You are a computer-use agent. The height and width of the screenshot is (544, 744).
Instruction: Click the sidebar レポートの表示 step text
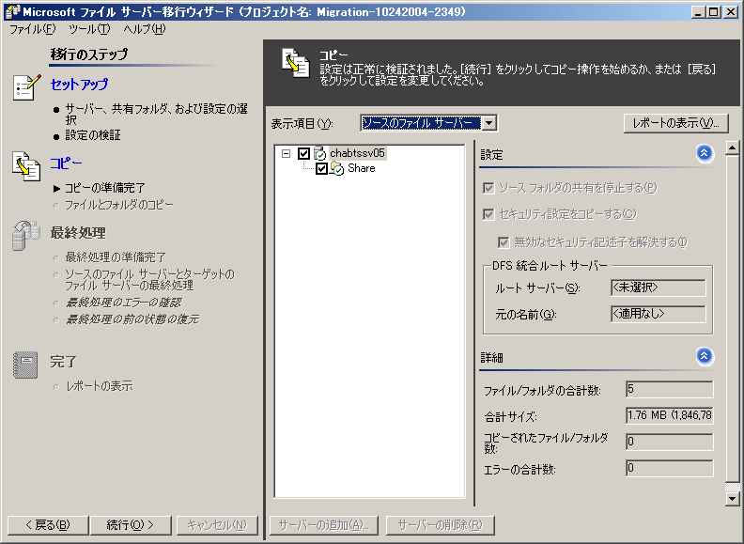tap(99, 386)
